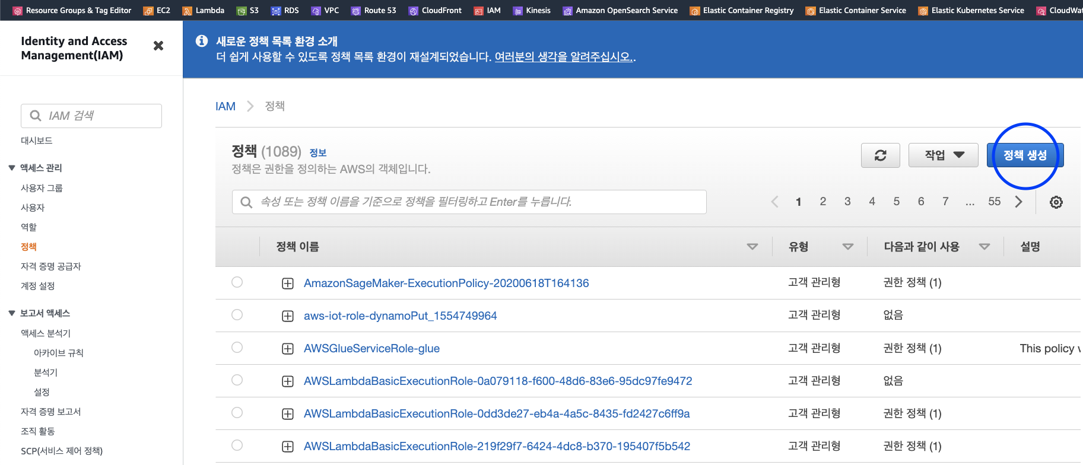Expand AWSGlueServiceRole-glue row details
Screen dimensions: 1083x465
pos(288,349)
